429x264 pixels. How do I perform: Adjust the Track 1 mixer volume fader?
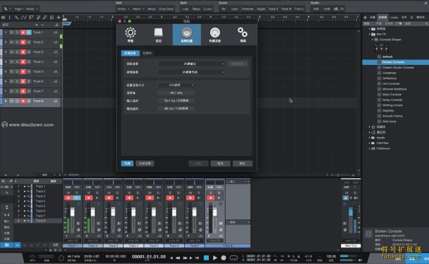click(72, 212)
